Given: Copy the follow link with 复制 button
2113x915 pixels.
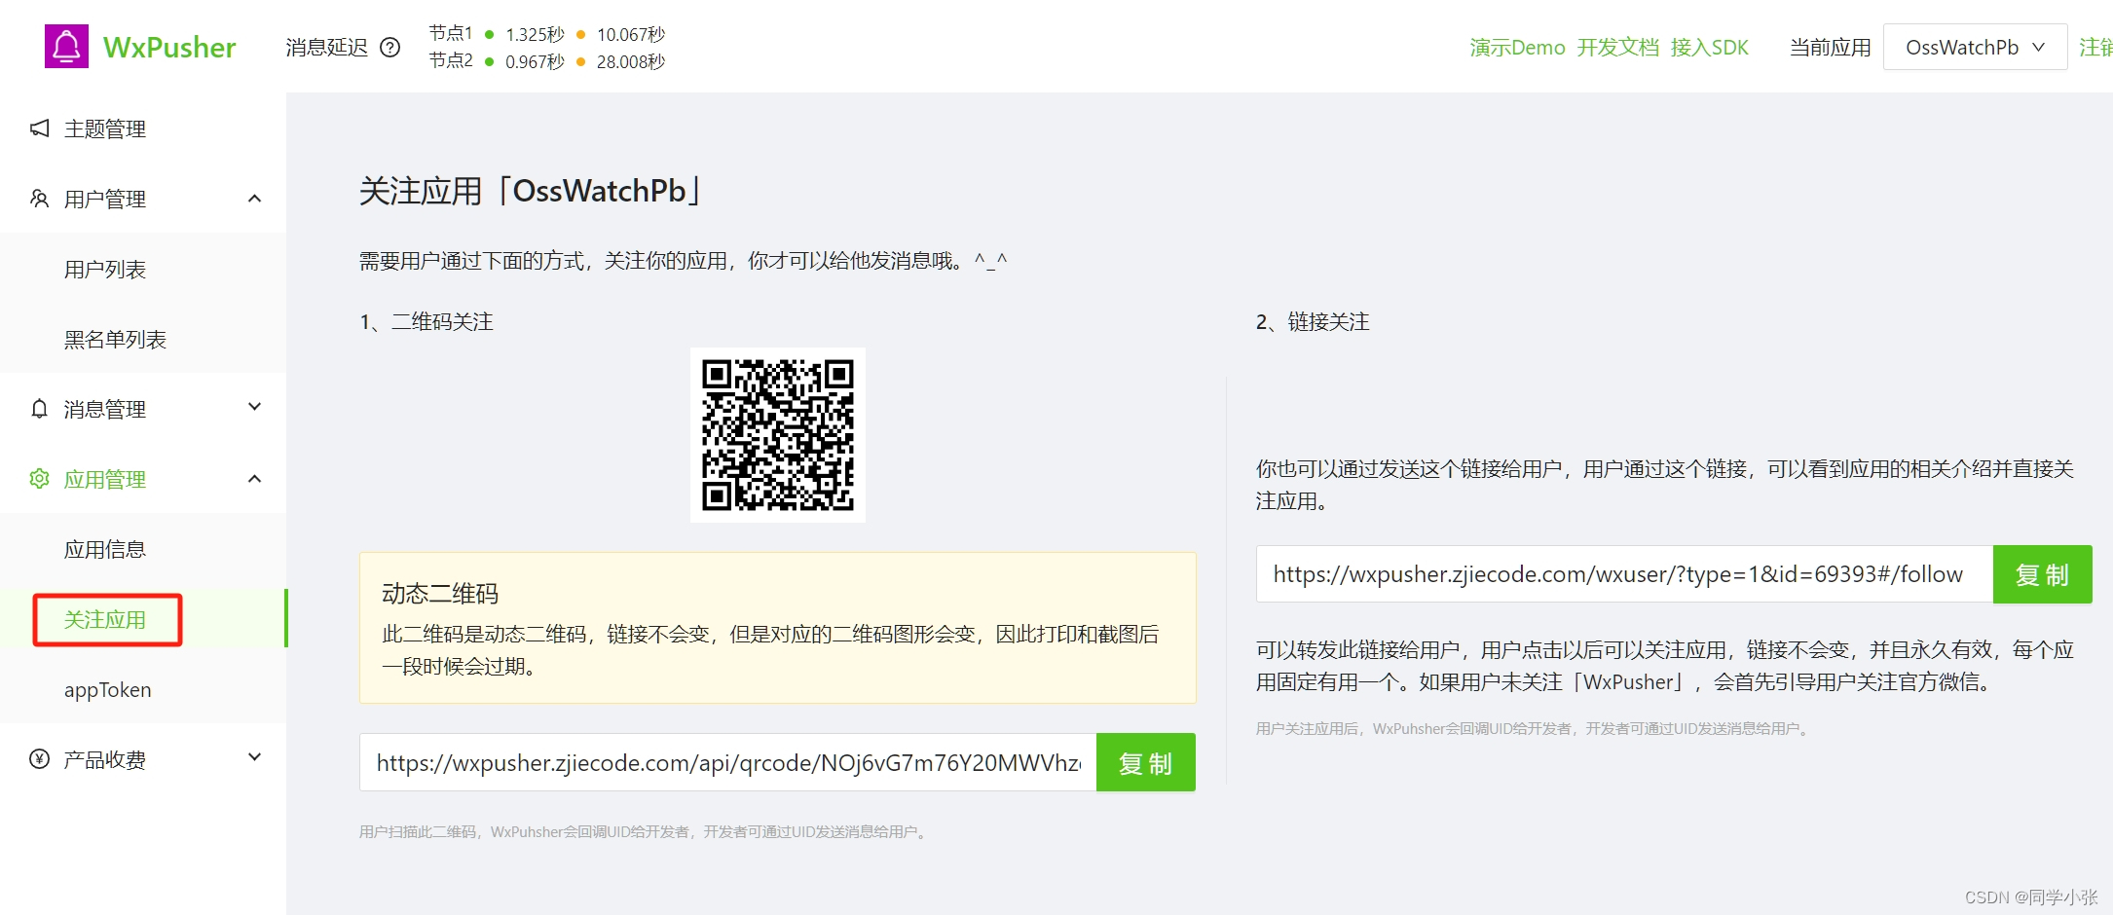Looking at the screenshot, I should [2042, 574].
